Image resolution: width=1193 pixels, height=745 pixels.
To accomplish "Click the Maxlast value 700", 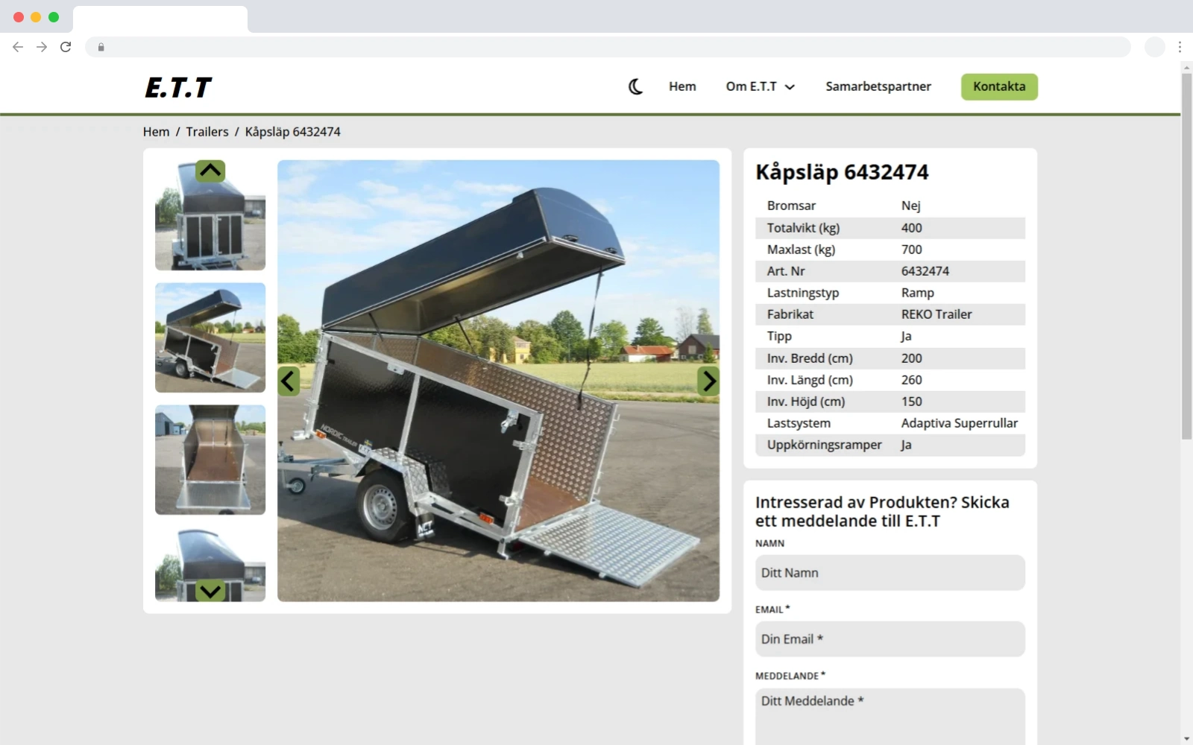I will [911, 250].
